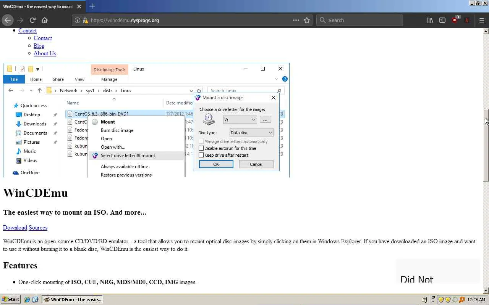Click the browser Forward arrow
This screenshot has width=489, height=305.
coord(20,20)
